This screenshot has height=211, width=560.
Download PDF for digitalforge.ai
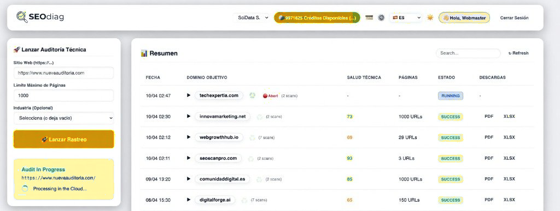coord(488,200)
